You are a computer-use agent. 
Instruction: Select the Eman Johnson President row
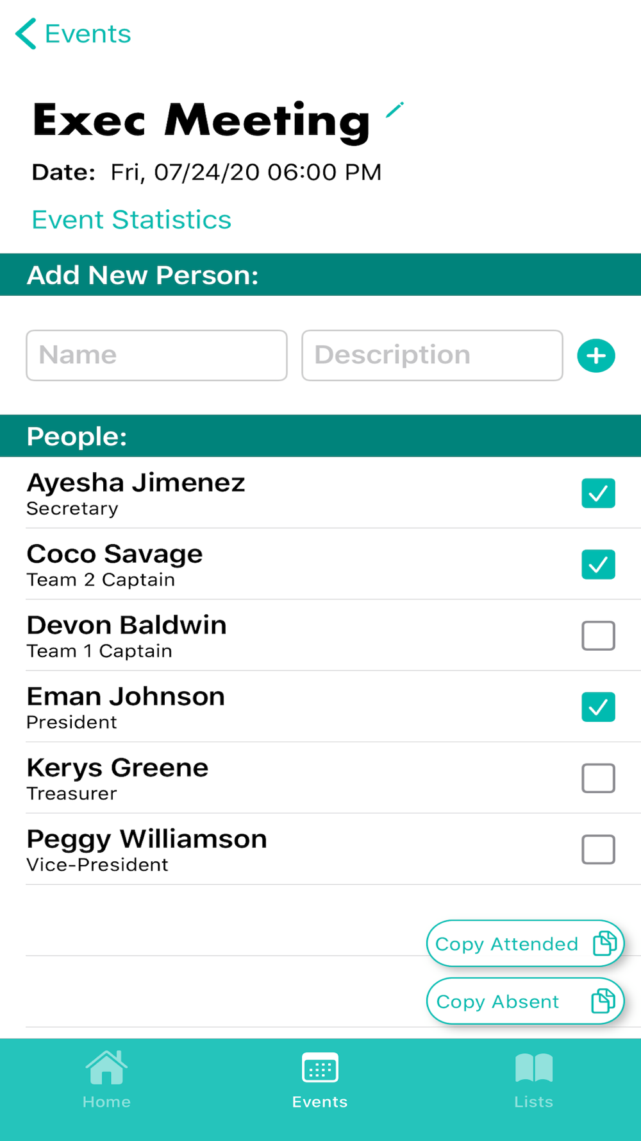pos(320,707)
